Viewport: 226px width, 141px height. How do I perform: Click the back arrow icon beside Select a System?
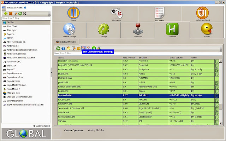[4, 8]
